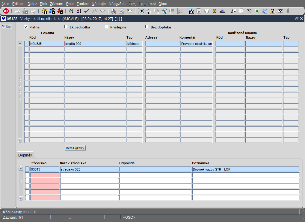This screenshot has width=305, height=222.
Task: Click the up arrow of the Doplněk list scrollbar
Action: pos(21,168)
